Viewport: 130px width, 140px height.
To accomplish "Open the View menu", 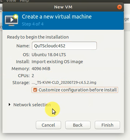I will point(11,1).
